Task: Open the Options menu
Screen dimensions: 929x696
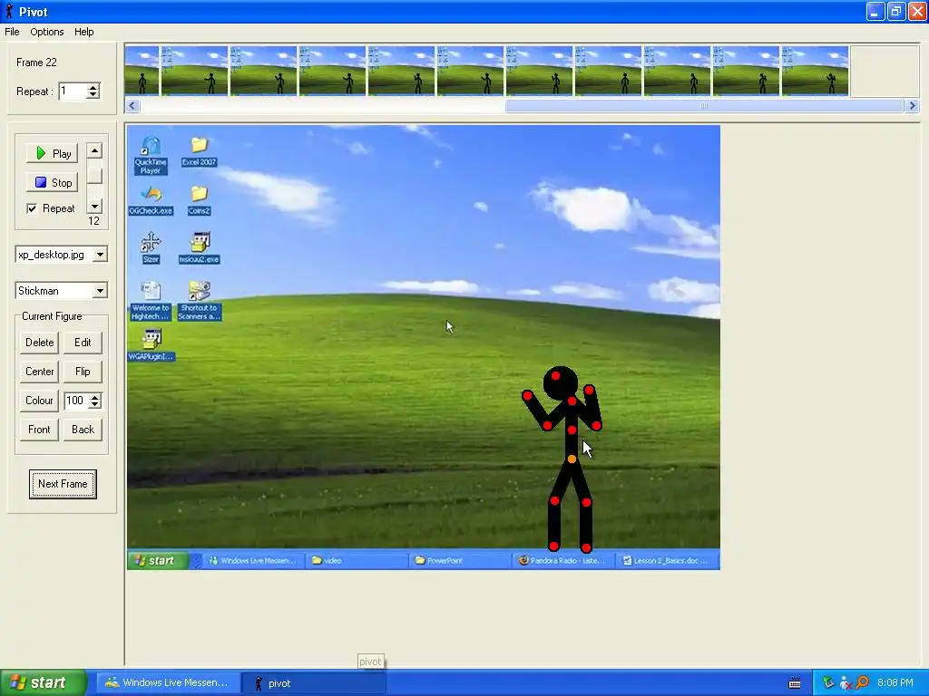Action: click(x=47, y=32)
